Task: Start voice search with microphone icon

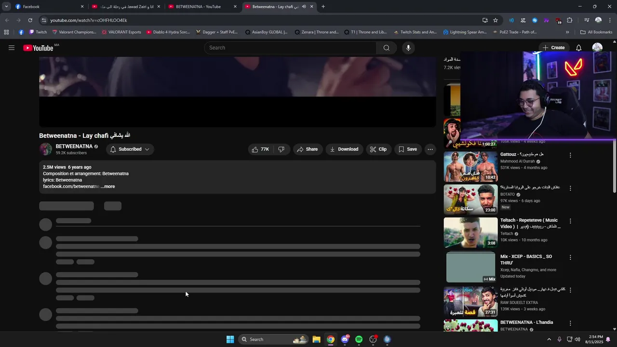Action: [x=408, y=48]
